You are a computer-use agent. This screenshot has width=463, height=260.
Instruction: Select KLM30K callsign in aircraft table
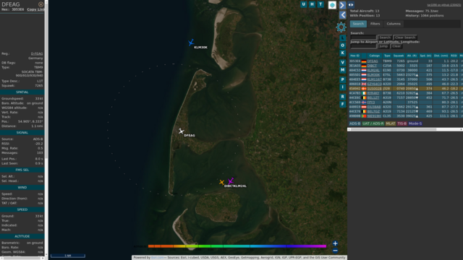(x=373, y=75)
